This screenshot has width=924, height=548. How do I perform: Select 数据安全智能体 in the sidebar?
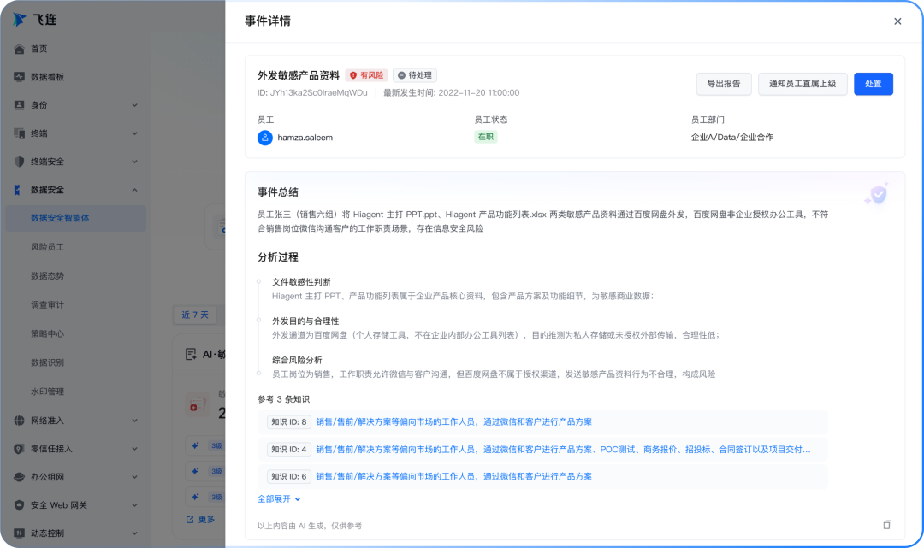click(x=76, y=218)
